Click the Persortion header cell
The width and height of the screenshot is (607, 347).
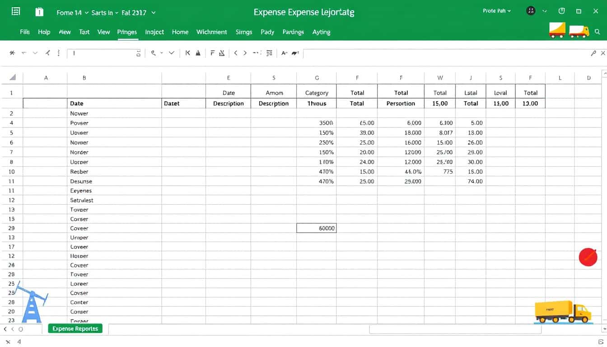(401, 103)
